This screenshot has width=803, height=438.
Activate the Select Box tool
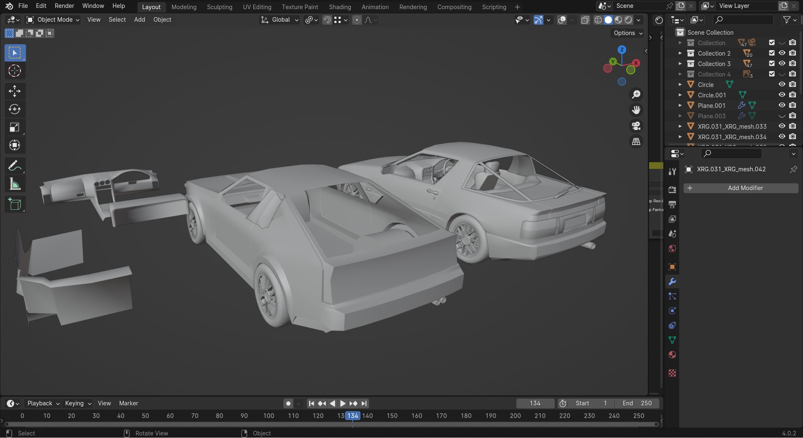(x=15, y=53)
